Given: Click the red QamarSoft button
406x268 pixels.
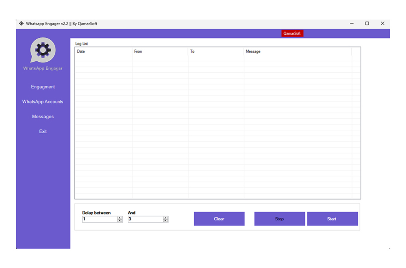Looking at the screenshot, I should [292, 33].
